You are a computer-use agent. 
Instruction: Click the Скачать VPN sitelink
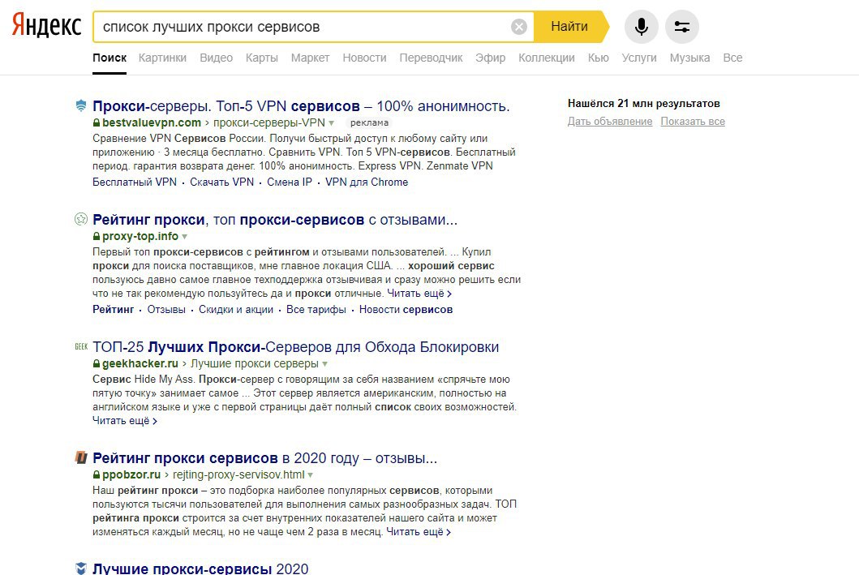point(222,182)
